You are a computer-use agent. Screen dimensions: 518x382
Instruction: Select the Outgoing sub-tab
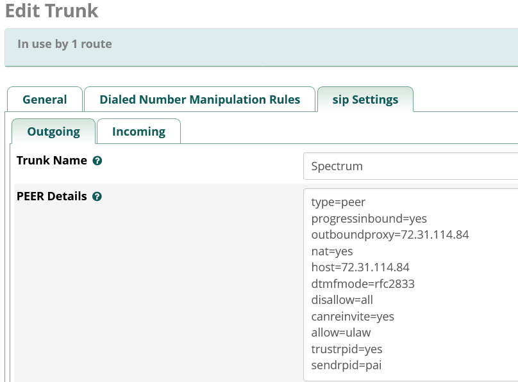[53, 131]
